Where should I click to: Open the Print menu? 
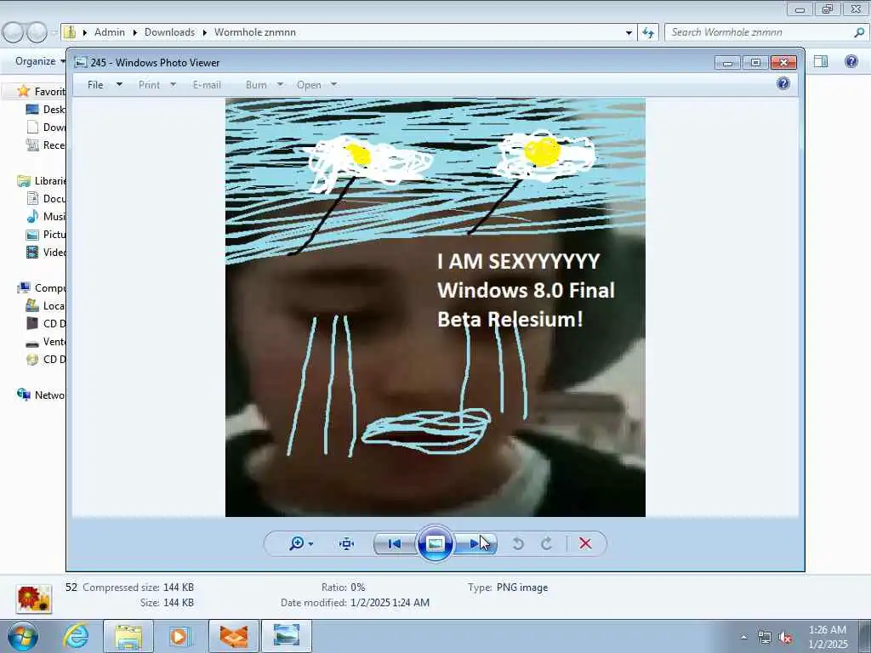coord(150,85)
